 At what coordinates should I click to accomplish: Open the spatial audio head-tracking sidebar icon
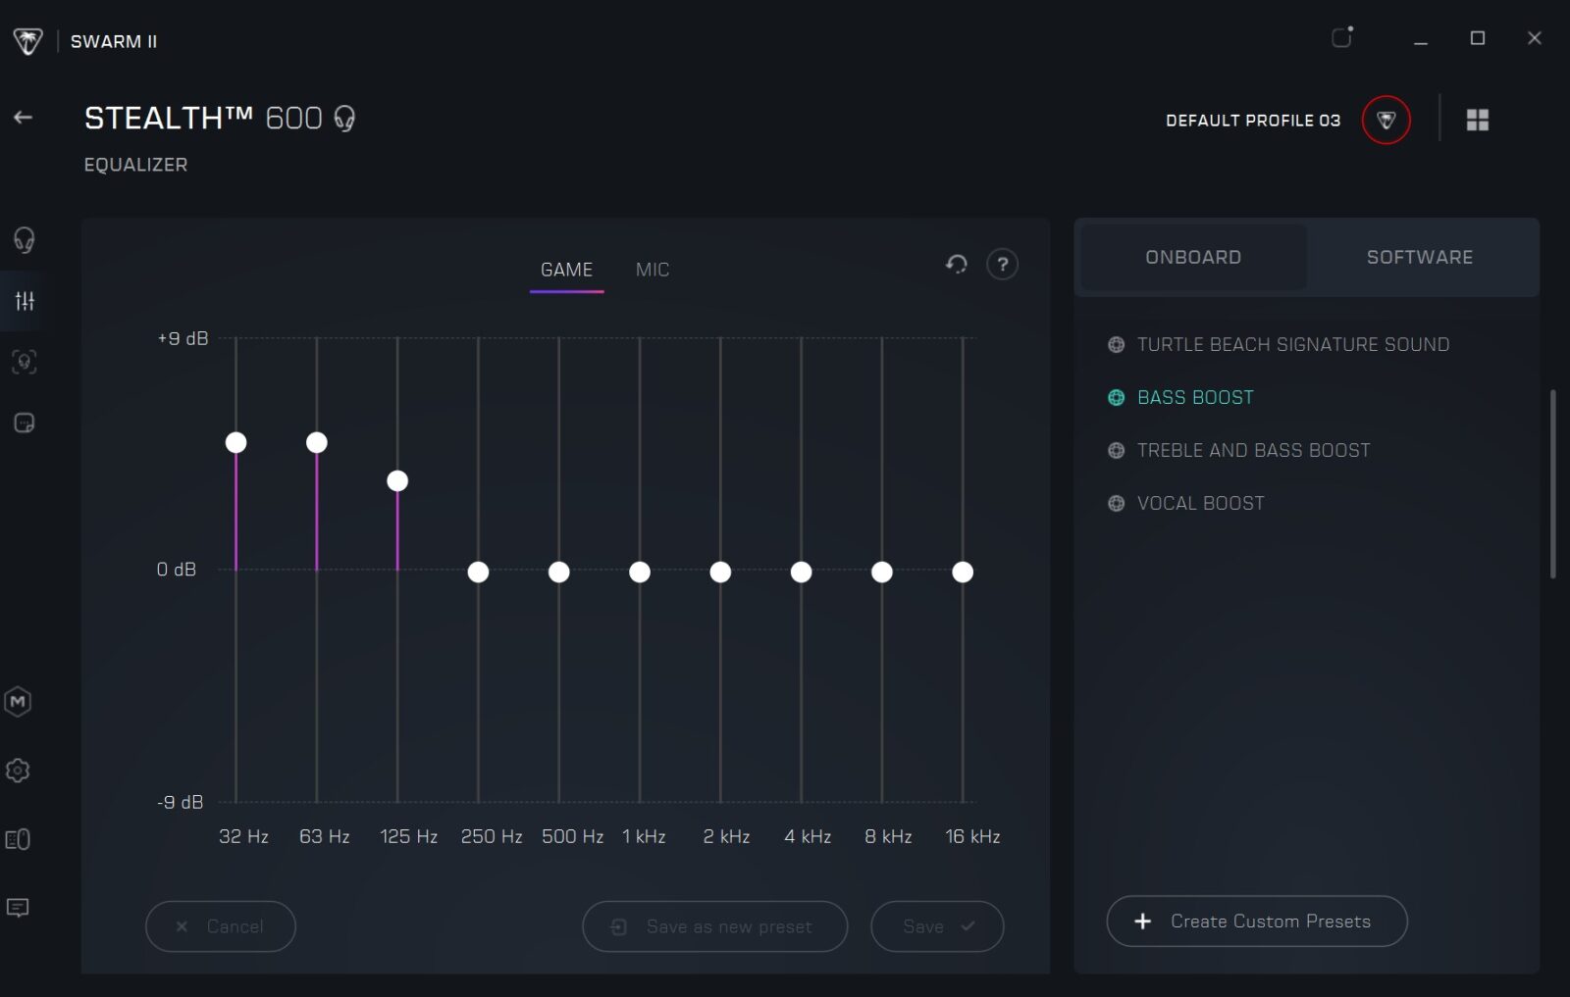coord(25,362)
